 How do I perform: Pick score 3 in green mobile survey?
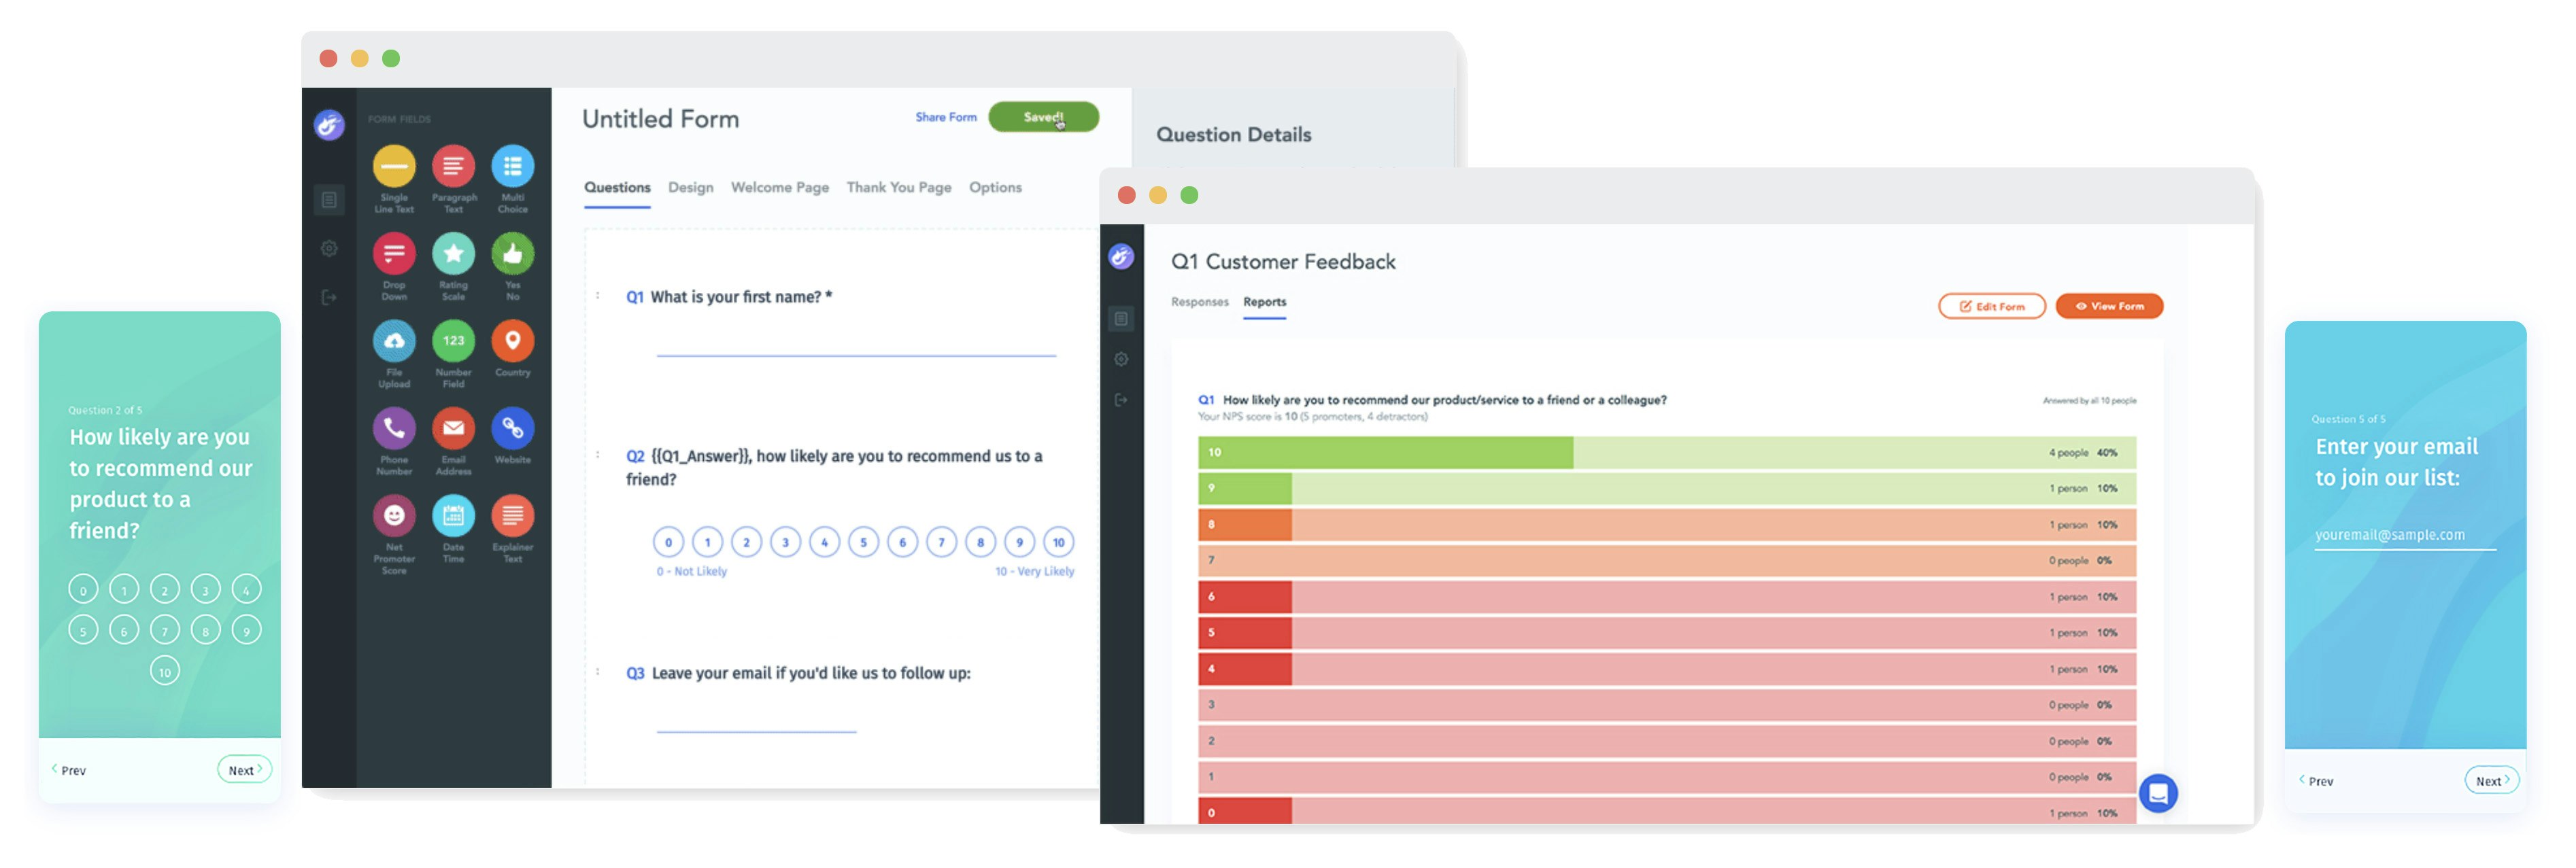(x=205, y=589)
